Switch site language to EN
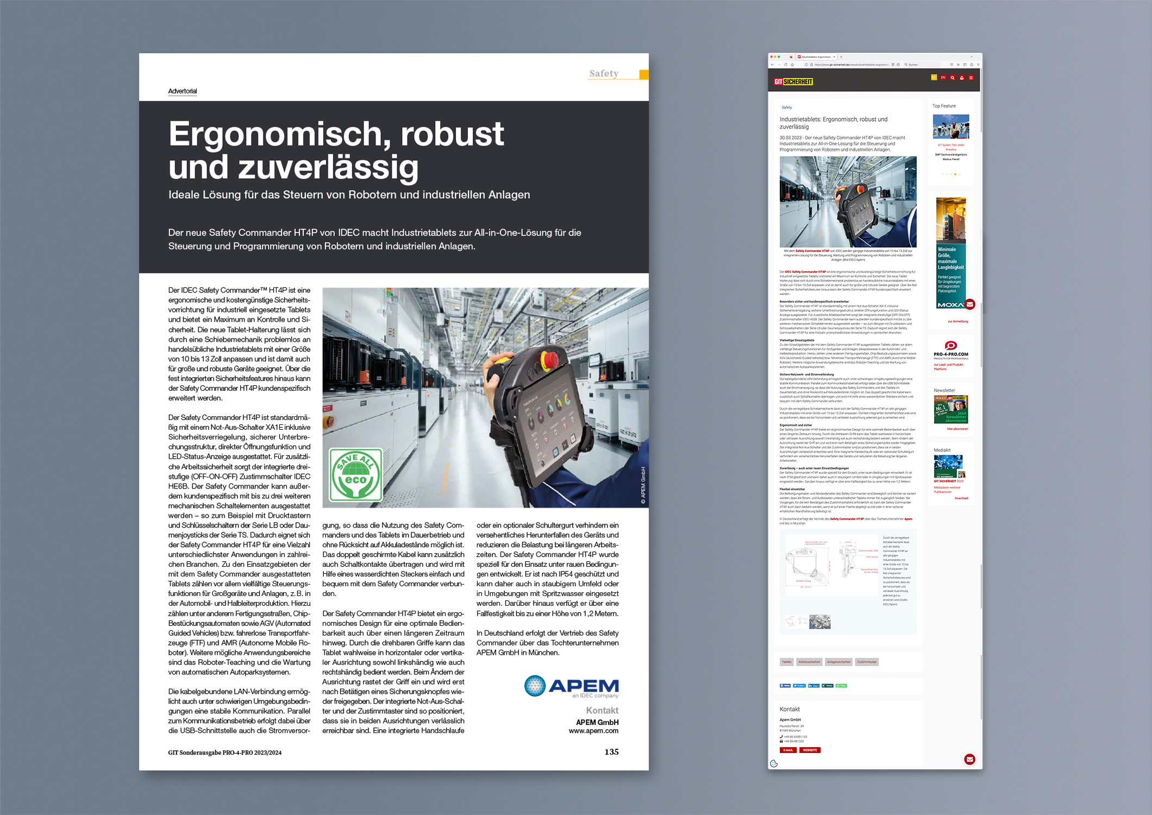Viewport: 1152px width, 815px height. click(943, 78)
